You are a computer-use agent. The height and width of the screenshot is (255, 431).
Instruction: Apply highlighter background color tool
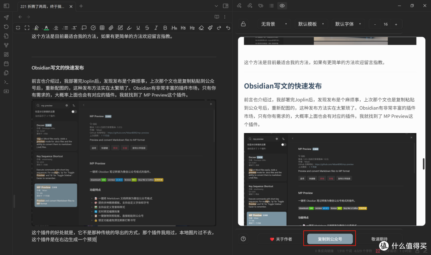(36, 28)
